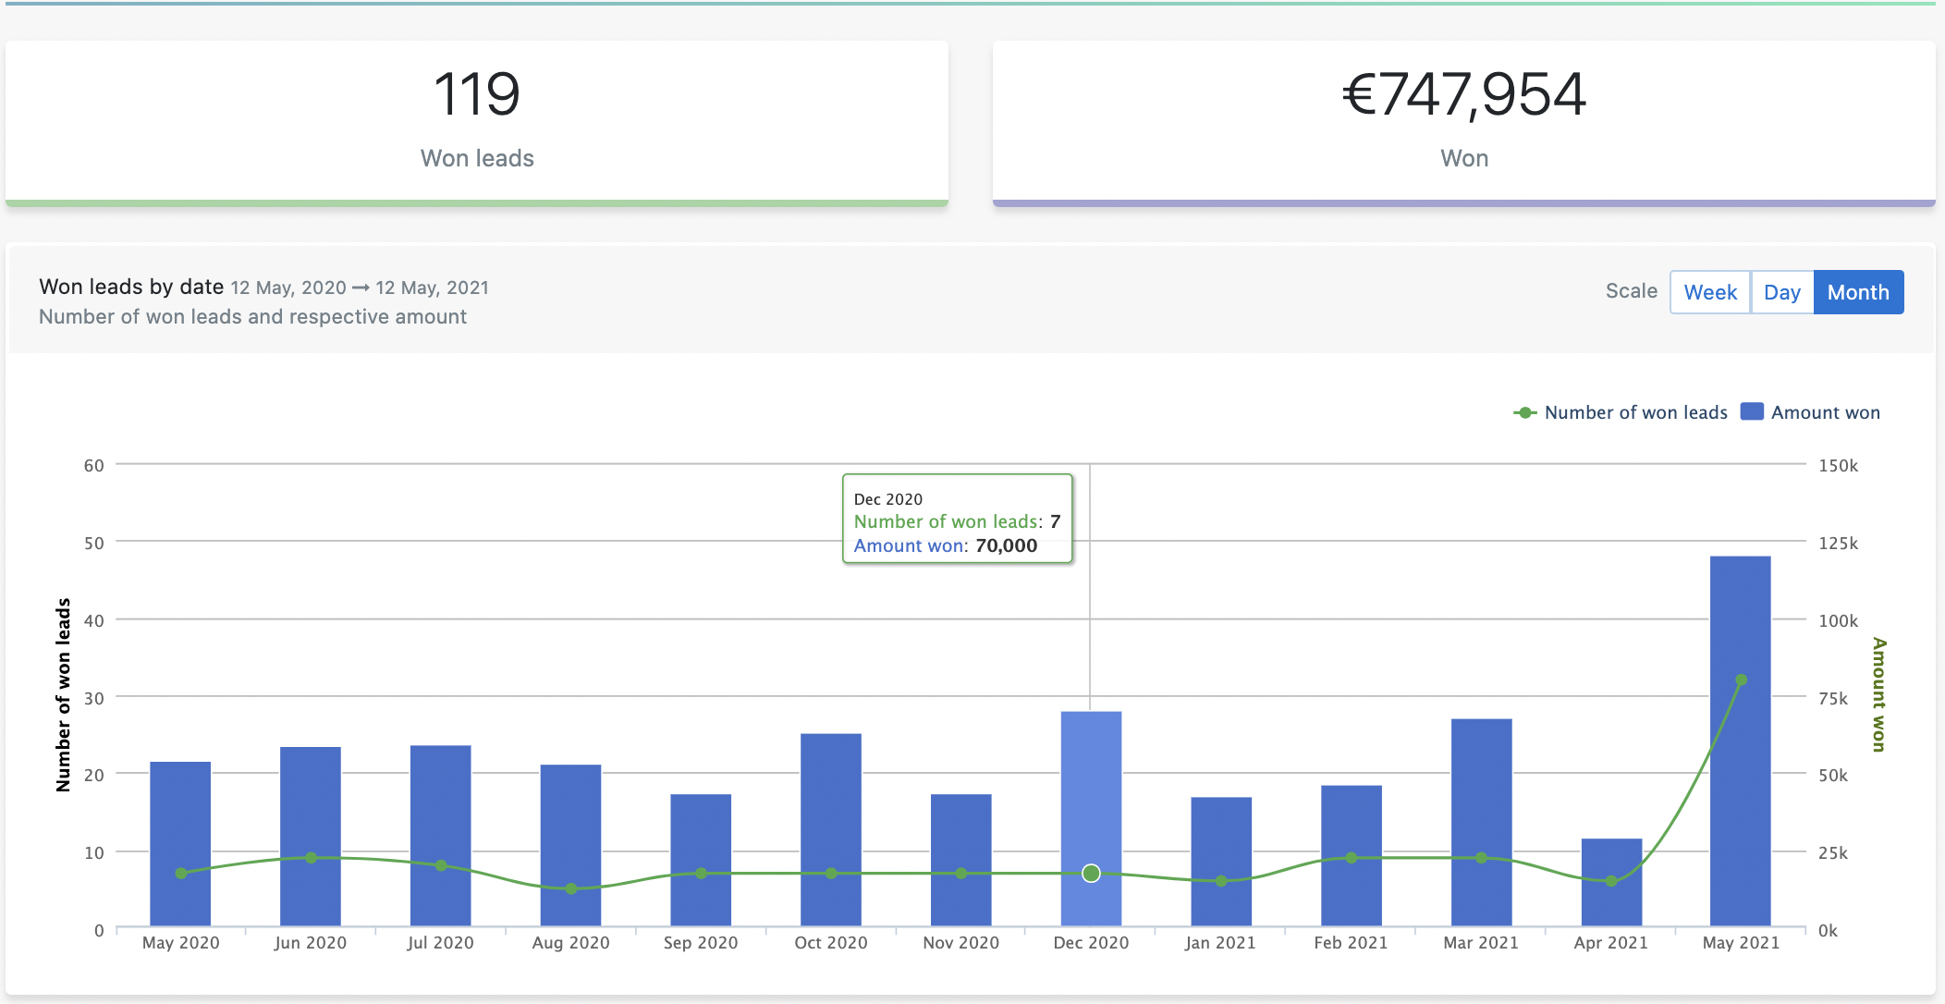Viewport: 1945px width, 1004px height.
Task: Click the green line legend marker
Action: coord(1524,412)
